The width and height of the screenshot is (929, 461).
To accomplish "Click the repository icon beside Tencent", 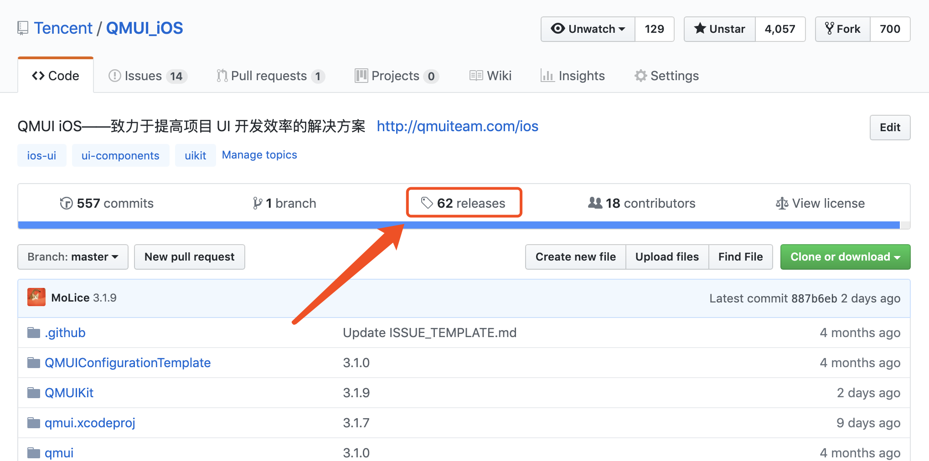I will [22, 28].
